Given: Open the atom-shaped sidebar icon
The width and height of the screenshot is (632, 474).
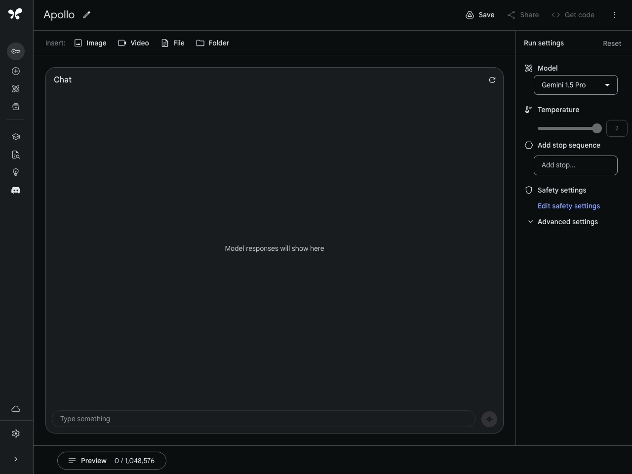Looking at the screenshot, I should tap(16, 89).
